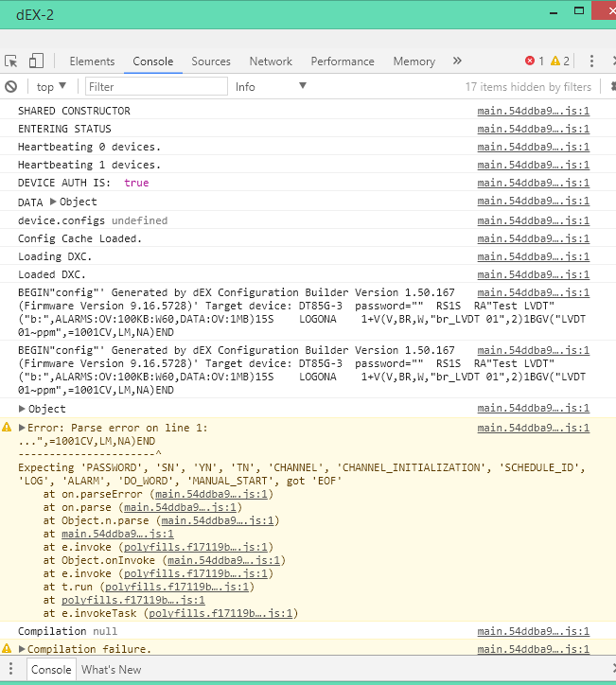Image resolution: width=616 pixels, height=685 pixels.
Task: Click the yellow warning count badge
Action: point(560,61)
